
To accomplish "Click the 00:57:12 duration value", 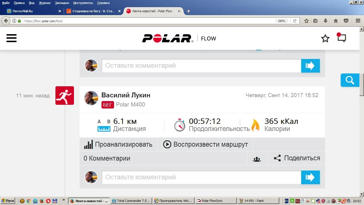I will (205, 121).
